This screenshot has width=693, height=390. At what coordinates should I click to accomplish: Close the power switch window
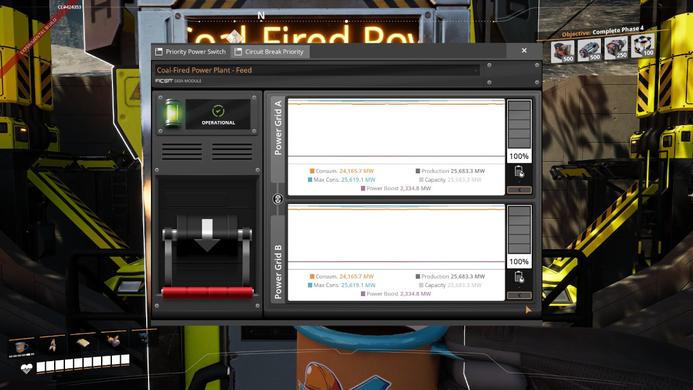(524, 51)
